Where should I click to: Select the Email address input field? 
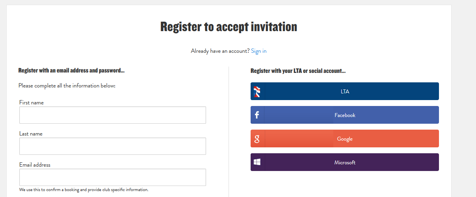112,177
